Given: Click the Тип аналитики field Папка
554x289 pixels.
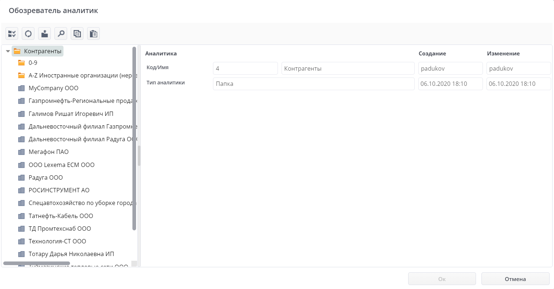Looking at the screenshot, I should tap(314, 84).
